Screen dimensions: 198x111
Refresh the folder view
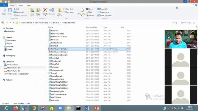(x=176, y=23)
